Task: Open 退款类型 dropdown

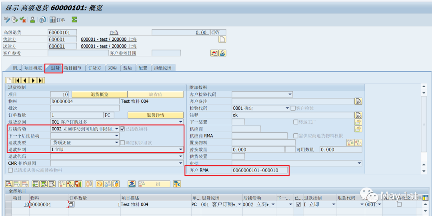Action: (x=116, y=143)
